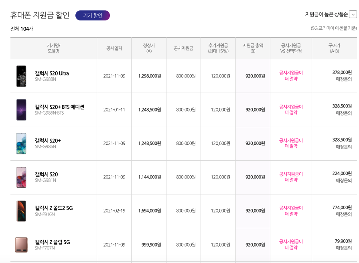Open the 갤럭시 S20+ SM-G986N phone thumbnail

pyautogui.click(x=21, y=144)
